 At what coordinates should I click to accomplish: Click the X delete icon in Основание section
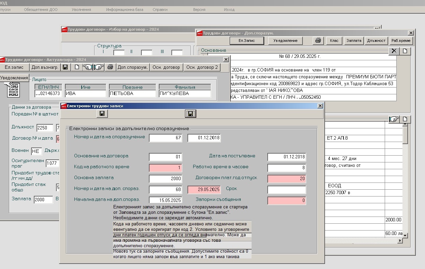tap(394, 51)
